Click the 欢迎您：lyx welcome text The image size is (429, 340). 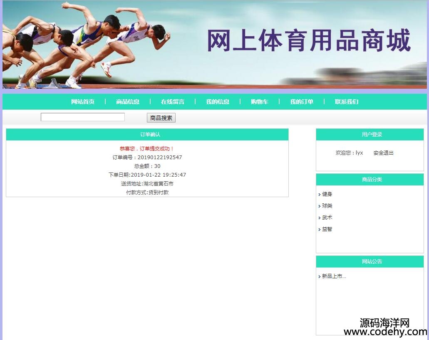point(350,153)
